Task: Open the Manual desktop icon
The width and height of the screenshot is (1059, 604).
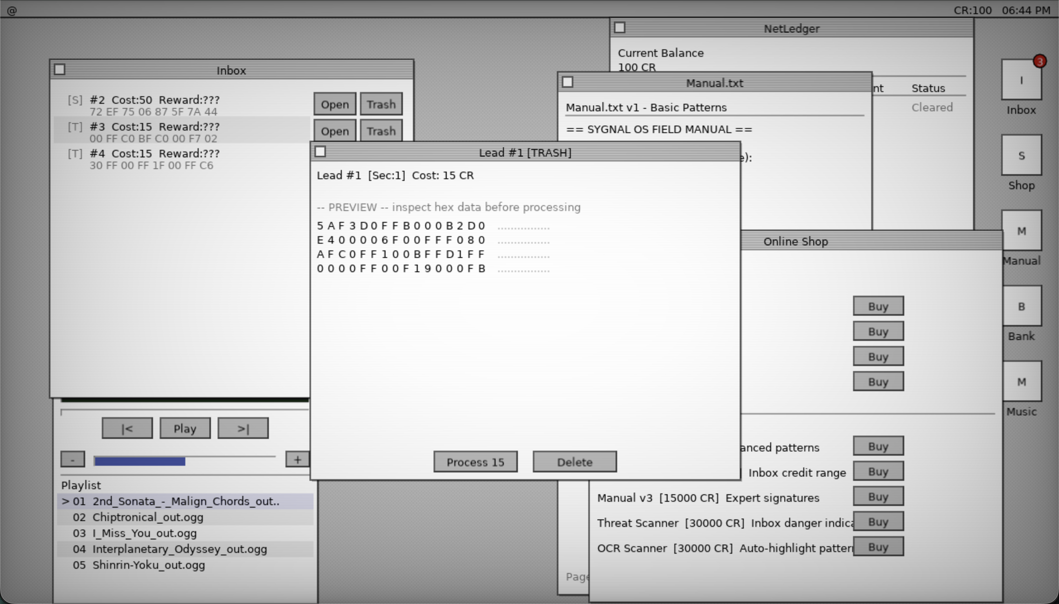Action: click(1021, 231)
